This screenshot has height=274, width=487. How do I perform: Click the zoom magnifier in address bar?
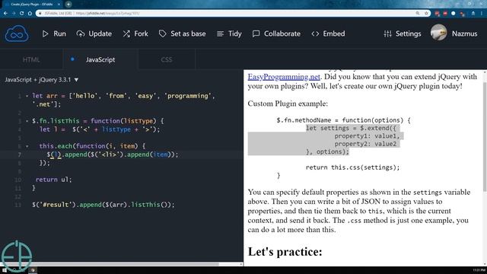[418, 14]
